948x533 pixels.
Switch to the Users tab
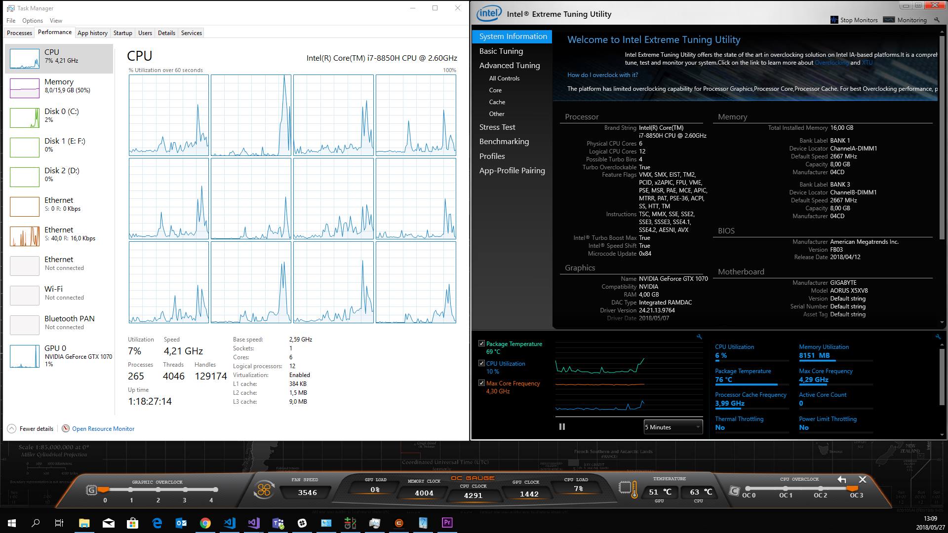(145, 33)
